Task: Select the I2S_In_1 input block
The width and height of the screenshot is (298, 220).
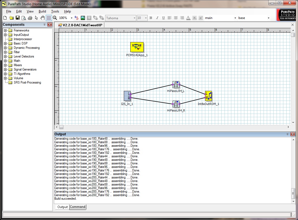Action: coord(127,96)
